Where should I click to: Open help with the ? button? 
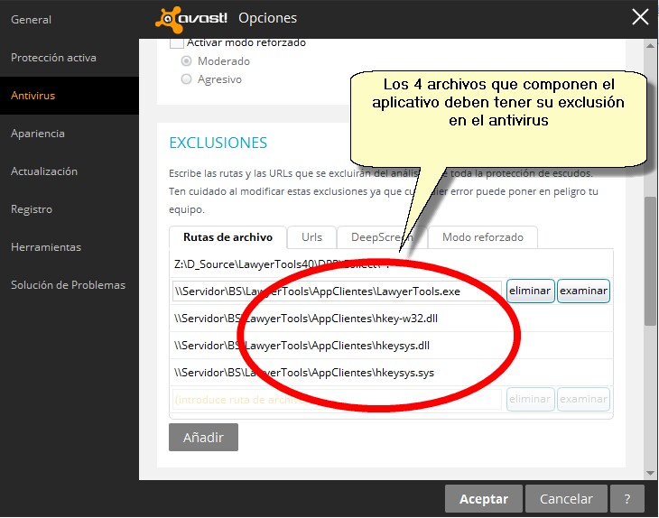627,499
